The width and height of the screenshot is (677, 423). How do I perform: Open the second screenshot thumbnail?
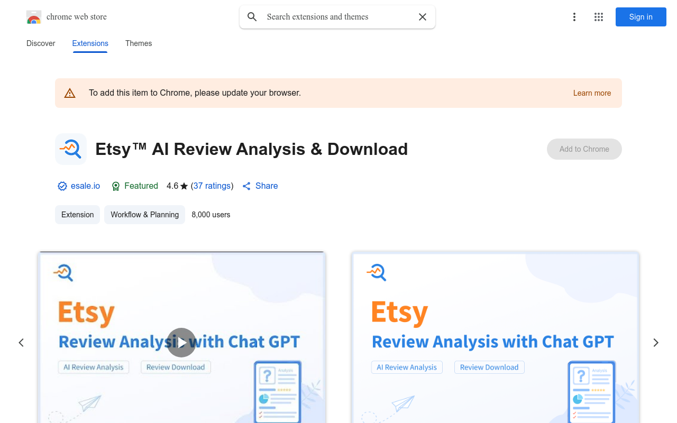495,337
